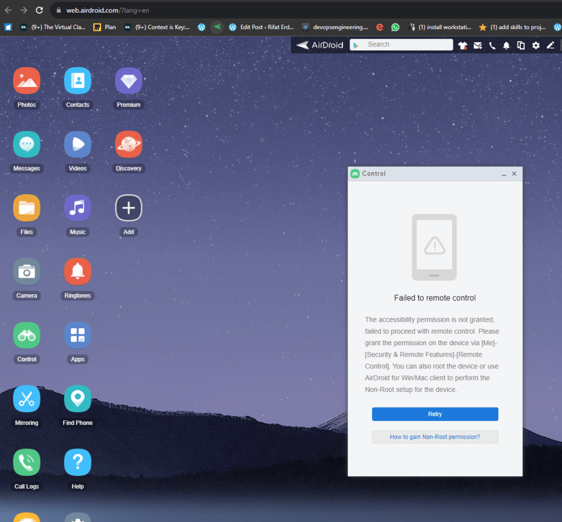
Task: Open the Mirroring scissors icon
Action: coord(26,398)
